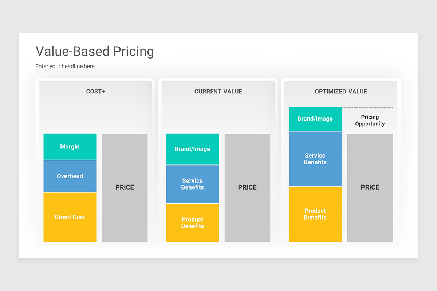Select the COST+ column header
Viewport: 437px width, 291px height.
pyautogui.click(x=95, y=92)
